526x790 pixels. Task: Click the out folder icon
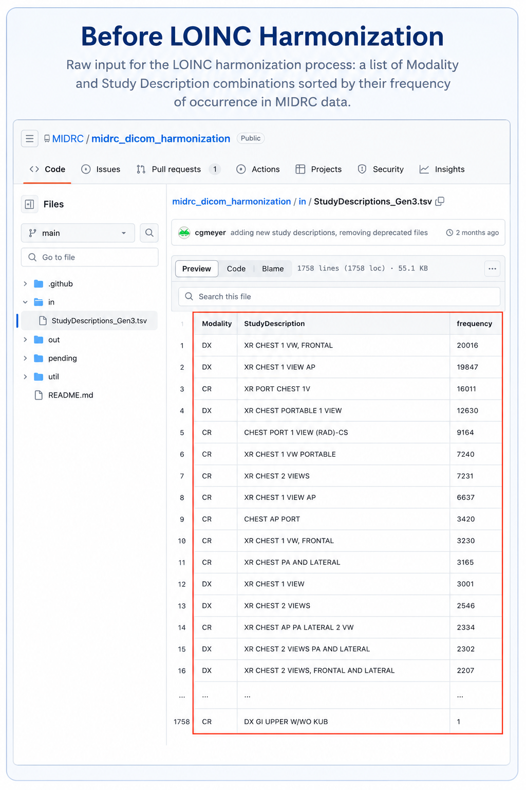click(39, 340)
